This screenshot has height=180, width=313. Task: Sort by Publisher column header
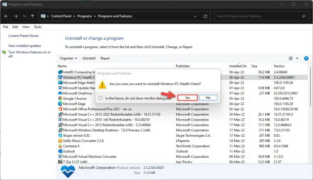pos(182,66)
